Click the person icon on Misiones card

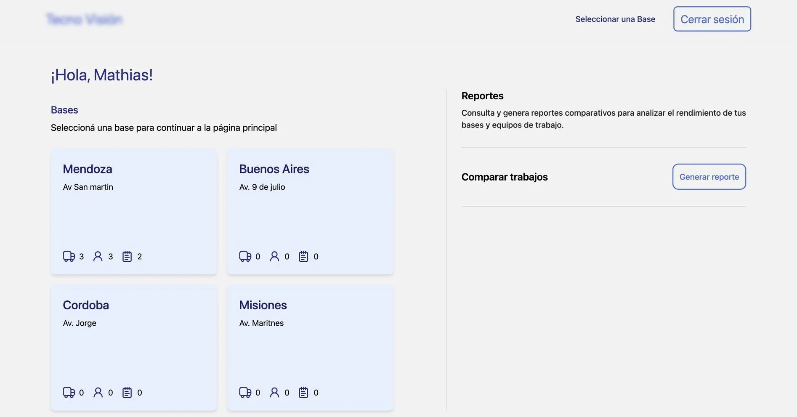(274, 393)
